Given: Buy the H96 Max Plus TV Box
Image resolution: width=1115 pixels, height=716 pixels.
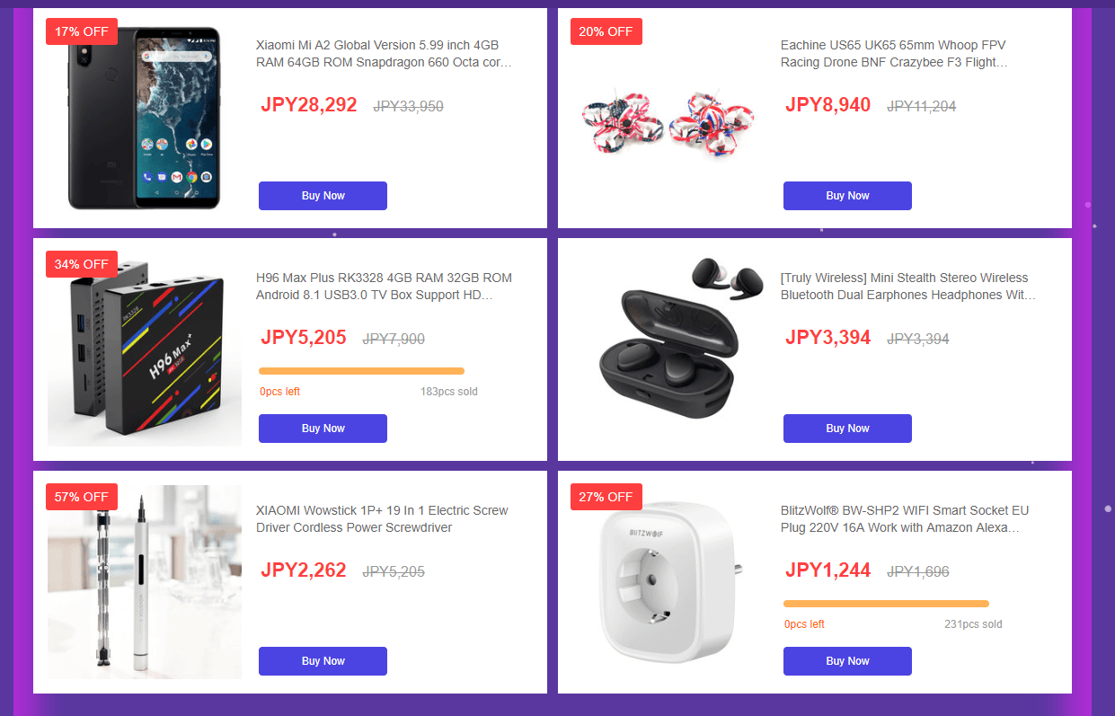Looking at the screenshot, I should (323, 429).
